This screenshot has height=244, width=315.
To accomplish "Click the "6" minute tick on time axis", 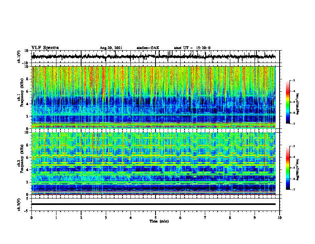I will pyautogui.click(x=181, y=218).
